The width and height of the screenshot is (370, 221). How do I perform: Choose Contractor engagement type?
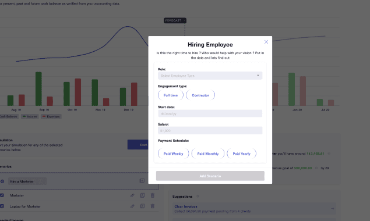pyautogui.click(x=200, y=95)
